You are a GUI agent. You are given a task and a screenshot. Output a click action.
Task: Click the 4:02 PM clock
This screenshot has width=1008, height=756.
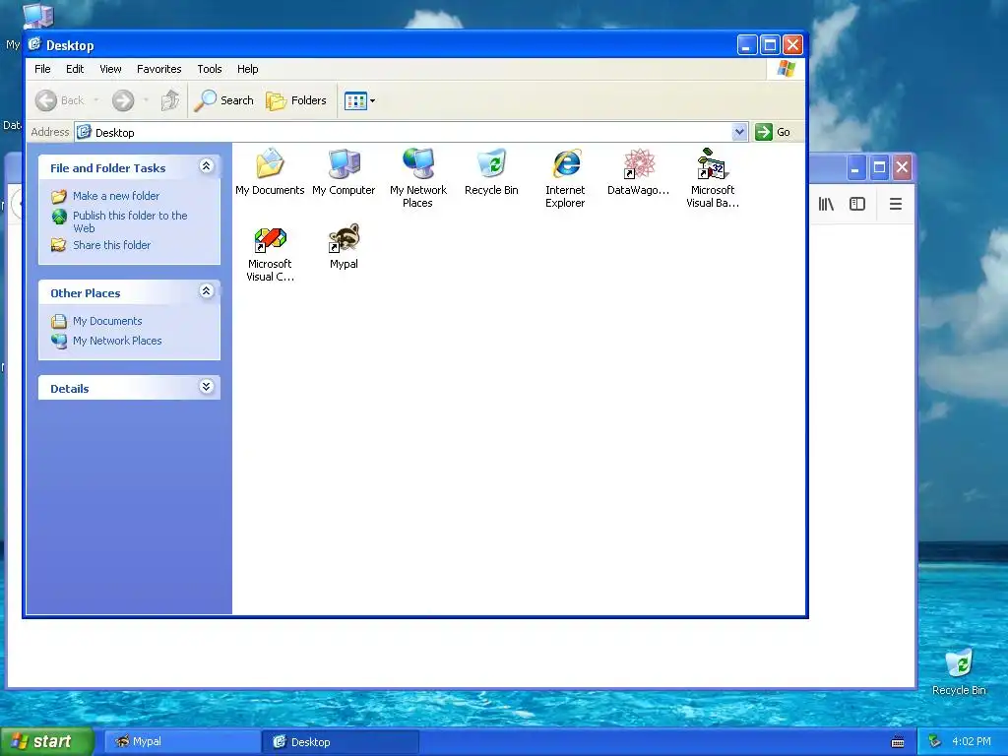click(x=972, y=742)
